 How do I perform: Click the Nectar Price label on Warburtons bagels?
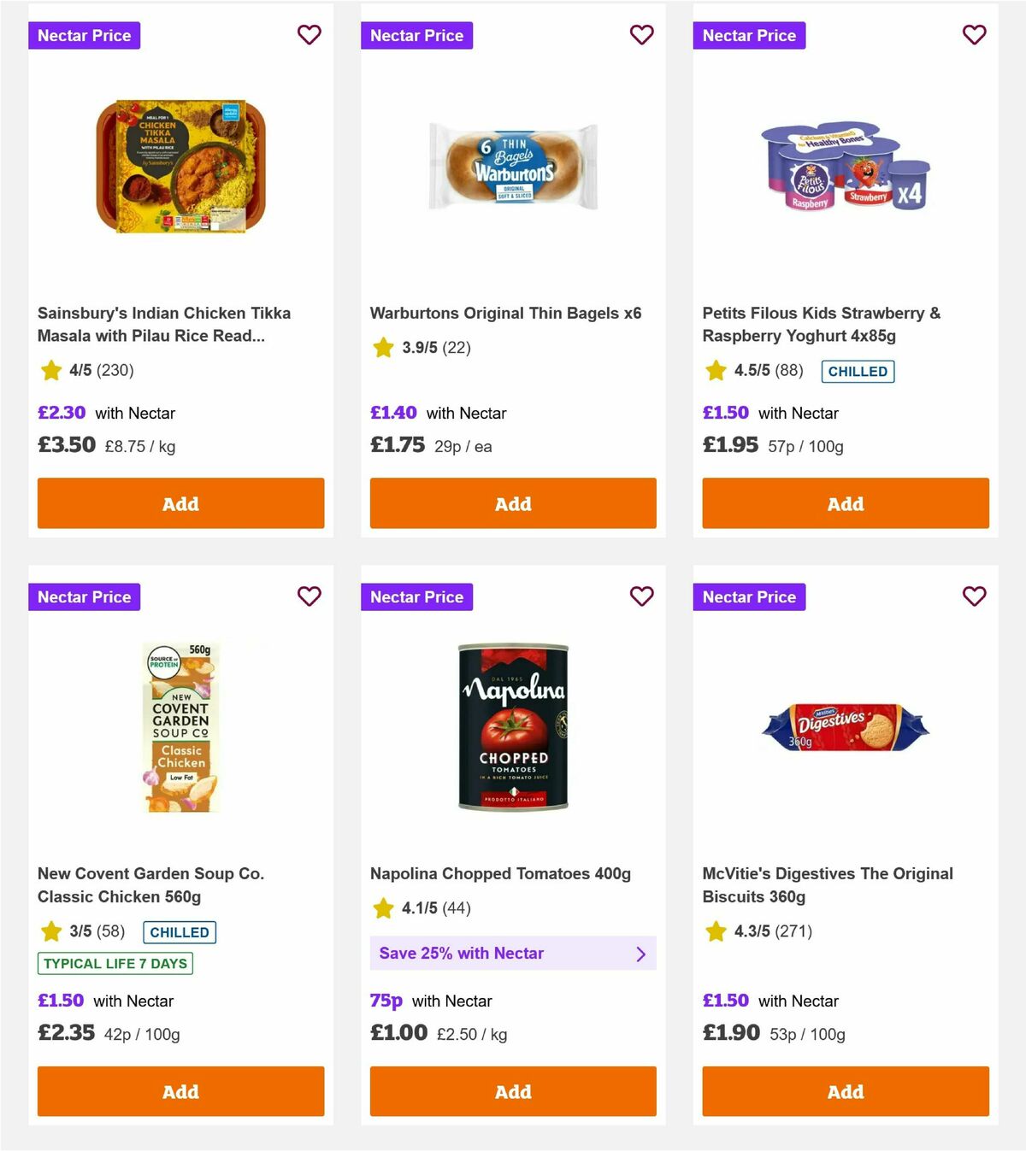pos(416,35)
